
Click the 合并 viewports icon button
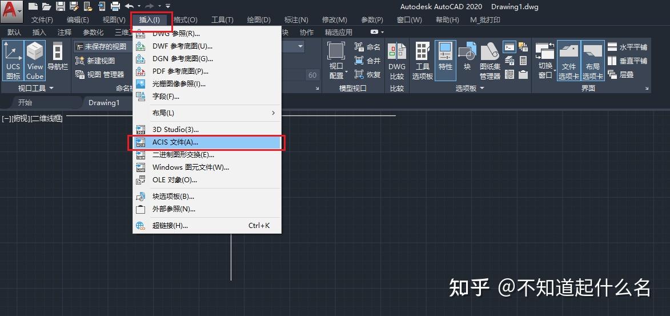[x=367, y=61]
